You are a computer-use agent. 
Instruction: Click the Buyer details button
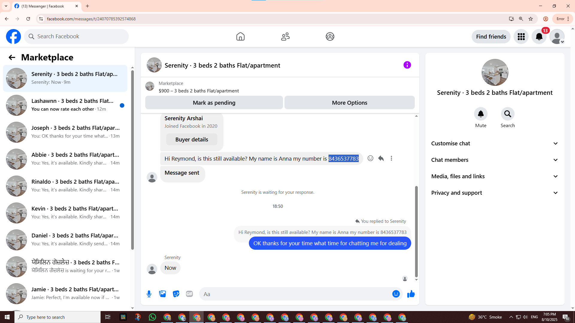192,140
